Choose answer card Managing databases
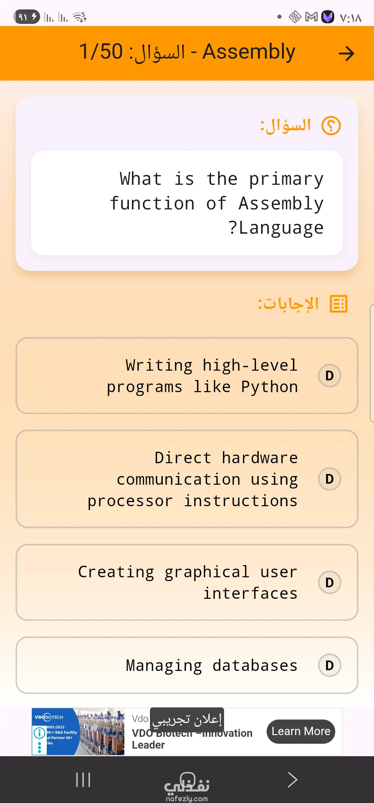The image size is (374, 803). 187,665
